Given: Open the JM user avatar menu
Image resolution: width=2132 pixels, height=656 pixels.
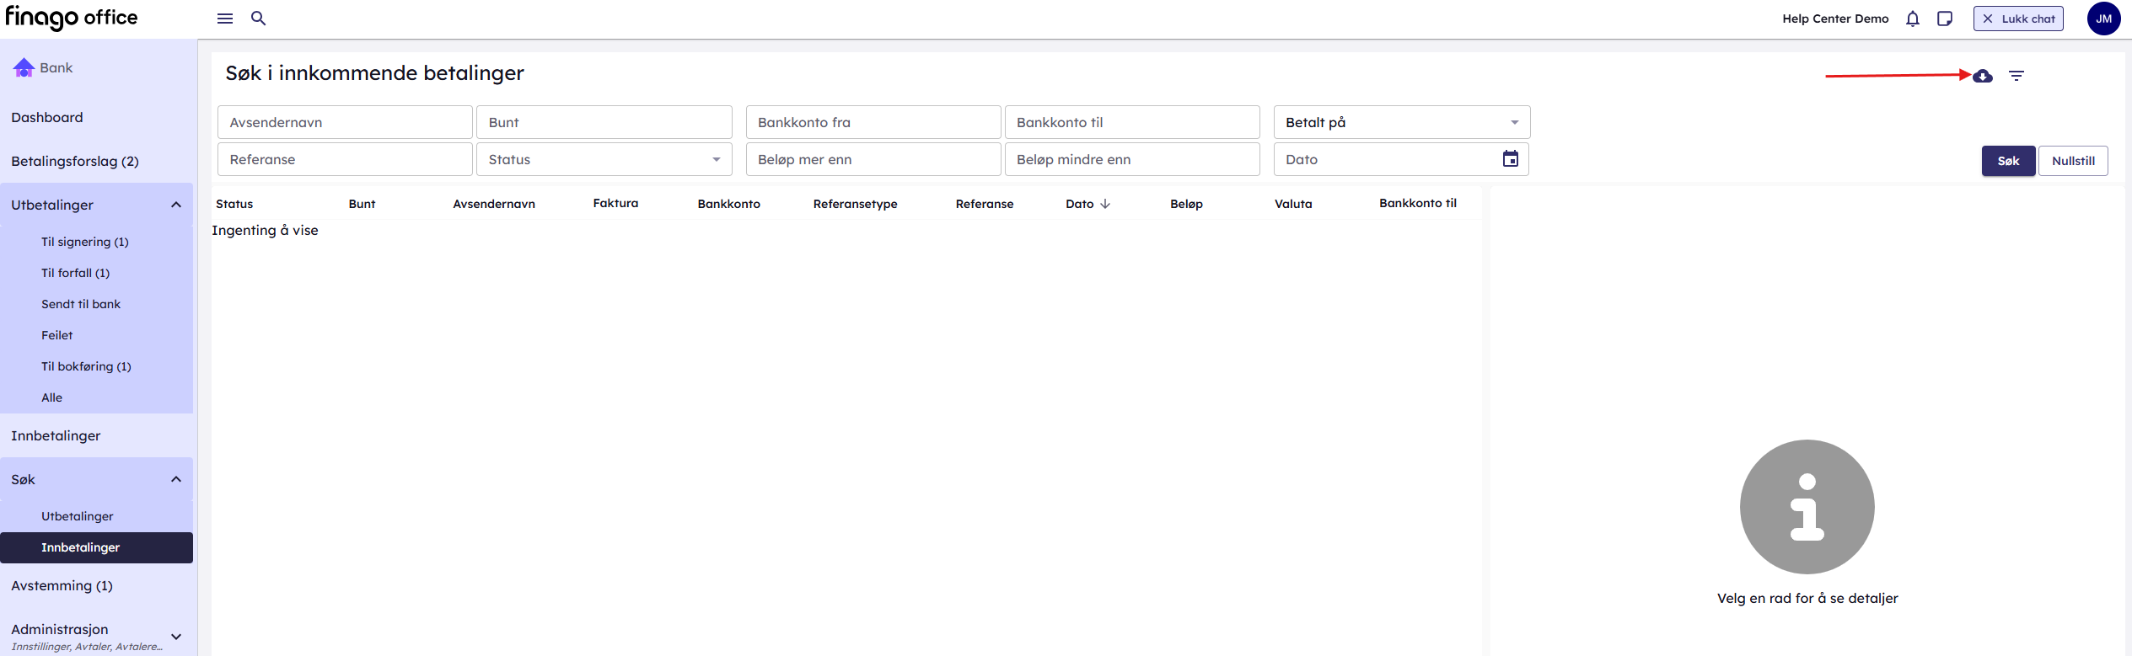Looking at the screenshot, I should click(2103, 19).
